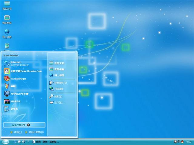Click the Administrator user name header
The height and width of the screenshot is (145, 194).
point(11,56)
